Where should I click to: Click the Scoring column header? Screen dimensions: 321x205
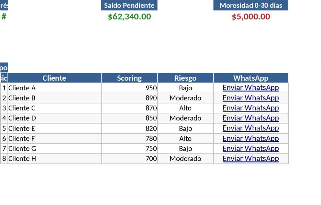(x=129, y=78)
